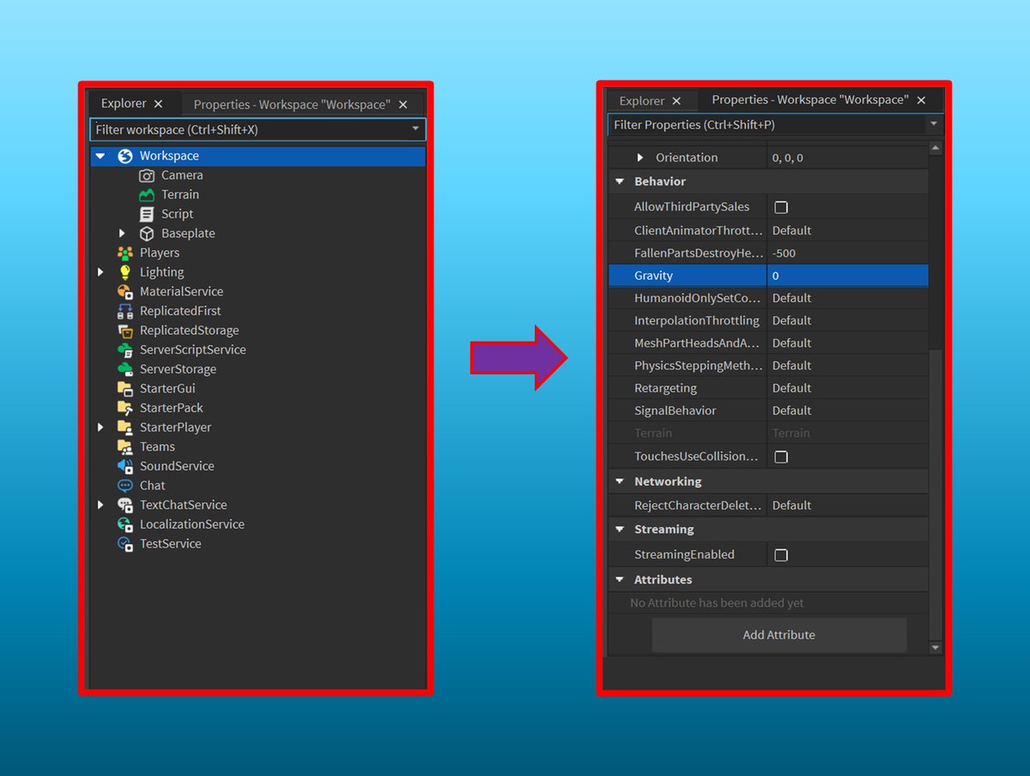Viewport: 1030px width, 776px height.
Task: Select the PhysicsSteppingMethod property label
Action: tap(698, 366)
